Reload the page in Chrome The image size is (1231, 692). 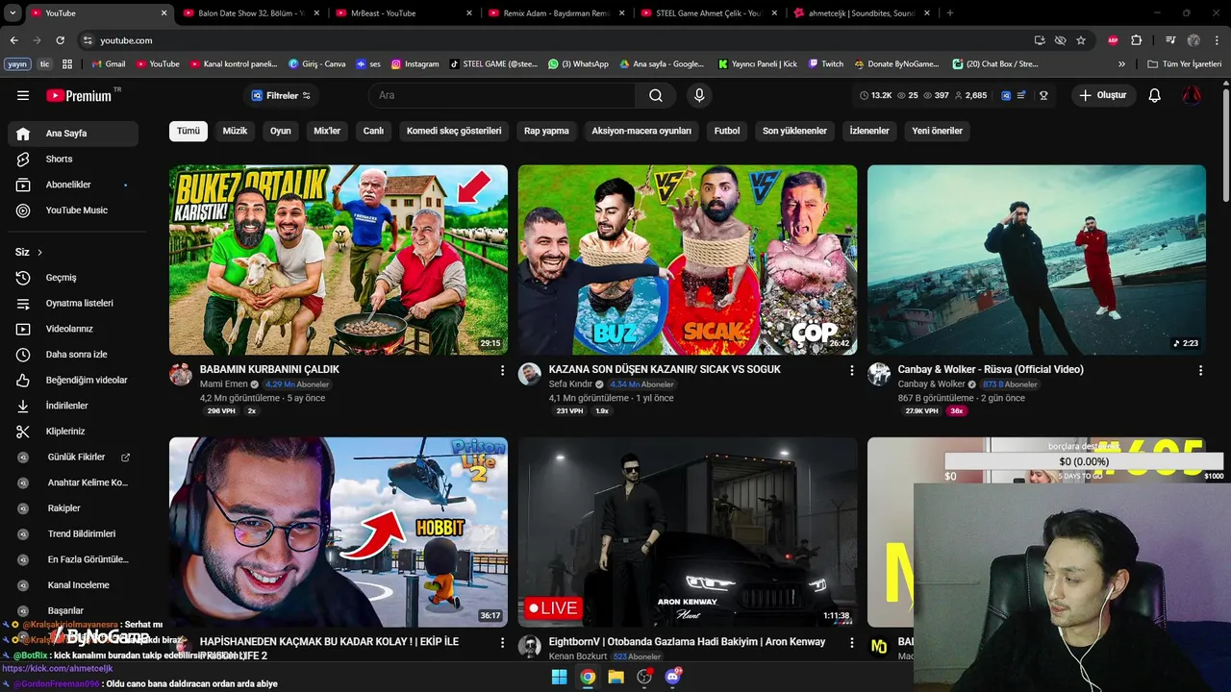[x=61, y=40]
